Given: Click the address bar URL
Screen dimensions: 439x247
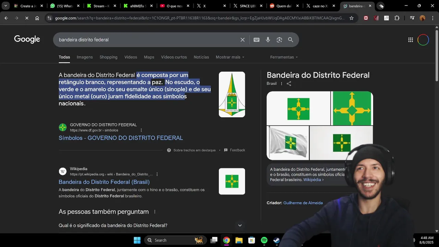Looking at the screenshot, I should (200, 18).
